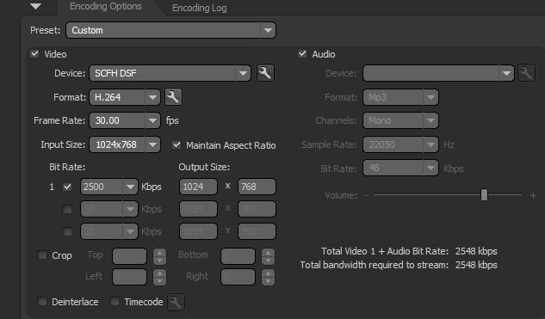The width and height of the screenshot is (545, 319).
Task: Click the crop Top value field
Action: (x=129, y=256)
